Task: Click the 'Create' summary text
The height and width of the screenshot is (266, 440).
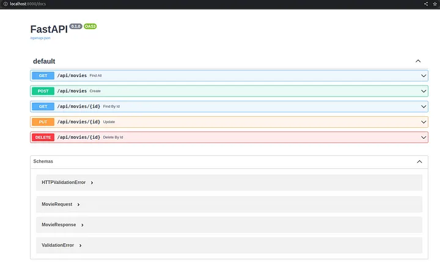Action: point(95,91)
